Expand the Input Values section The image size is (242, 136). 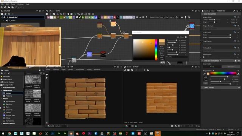[x=203, y=88]
